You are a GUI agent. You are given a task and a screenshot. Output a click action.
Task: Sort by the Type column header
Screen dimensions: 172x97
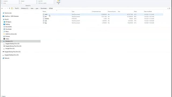(73, 11)
